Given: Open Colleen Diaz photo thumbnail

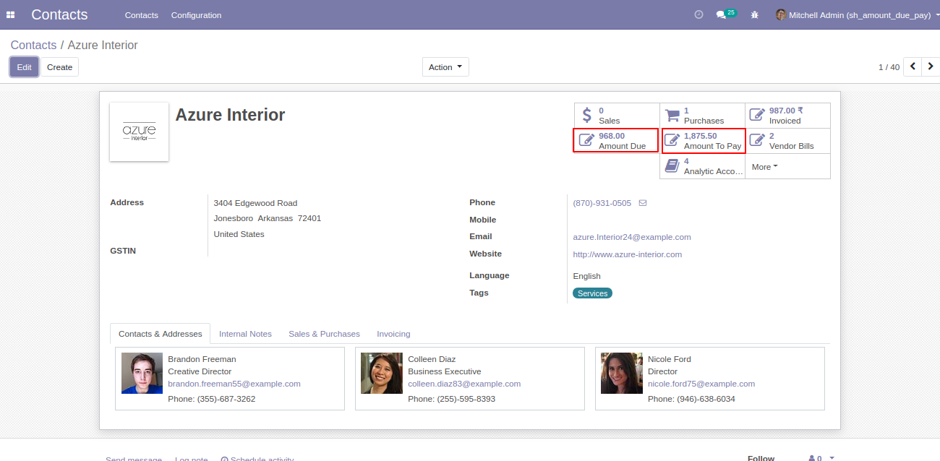Looking at the screenshot, I should [382, 373].
